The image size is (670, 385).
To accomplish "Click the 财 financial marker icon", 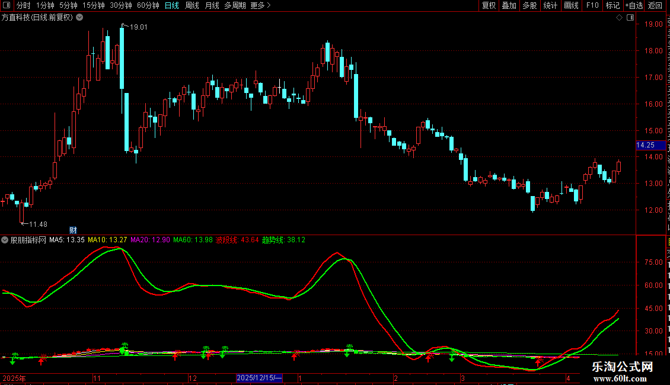I will point(73,230).
